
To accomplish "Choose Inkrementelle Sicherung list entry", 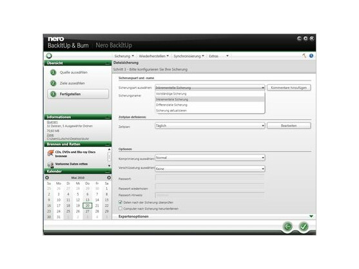I will coord(209,99).
